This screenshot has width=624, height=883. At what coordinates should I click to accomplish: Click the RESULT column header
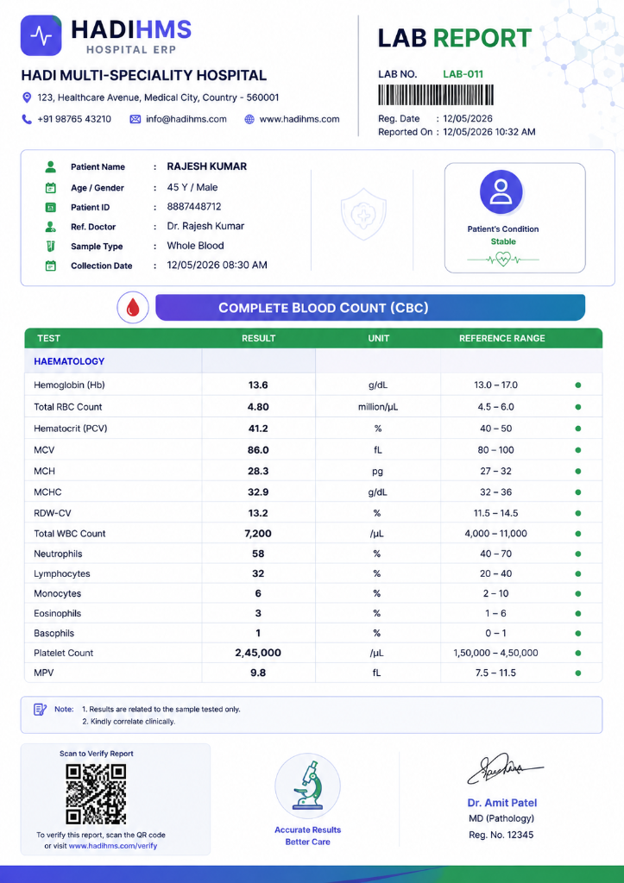click(259, 338)
